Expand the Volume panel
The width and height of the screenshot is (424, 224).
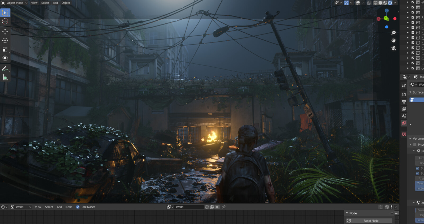410,139
